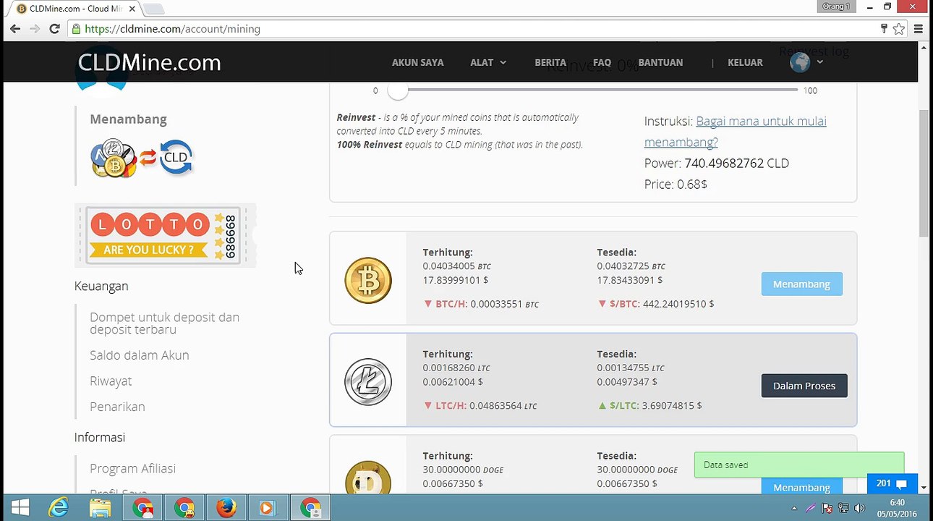Screen dimensions: 933x521
Task: Click the Menambang button for Bitcoin
Action: click(x=801, y=284)
